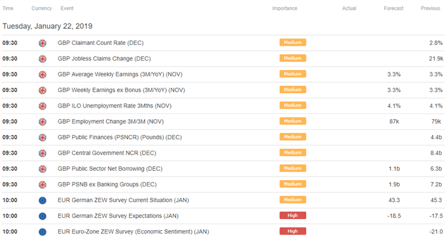Open GBP Central Government NCR (DEC) event

point(107,153)
